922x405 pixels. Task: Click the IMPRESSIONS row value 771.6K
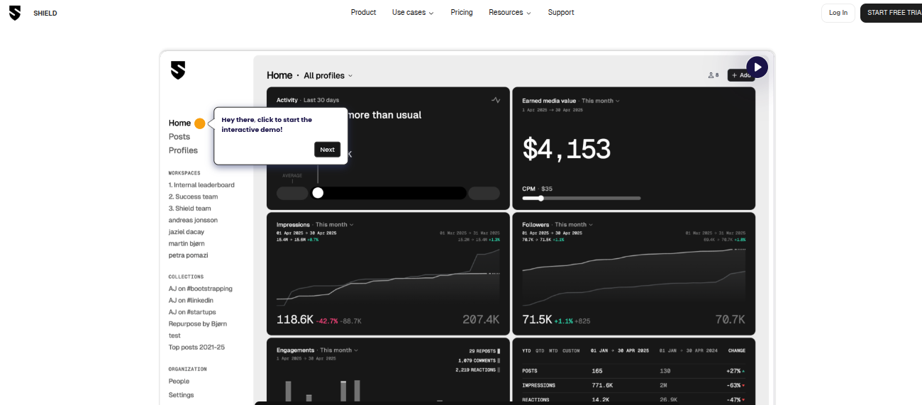[602, 386]
